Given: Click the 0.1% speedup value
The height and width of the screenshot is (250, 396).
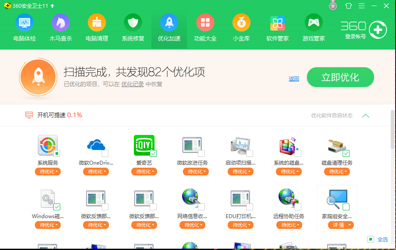Looking at the screenshot, I should (74, 115).
